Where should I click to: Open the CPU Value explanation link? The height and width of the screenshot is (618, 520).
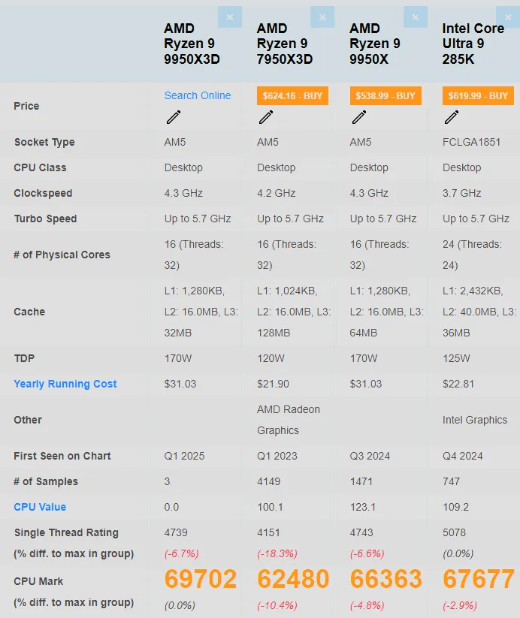[39, 507]
